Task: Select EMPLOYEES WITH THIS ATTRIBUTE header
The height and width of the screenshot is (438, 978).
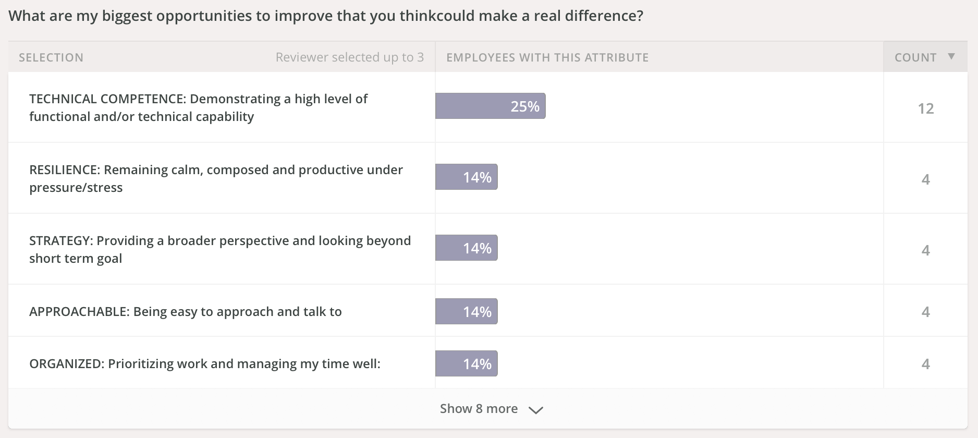Action: [547, 57]
